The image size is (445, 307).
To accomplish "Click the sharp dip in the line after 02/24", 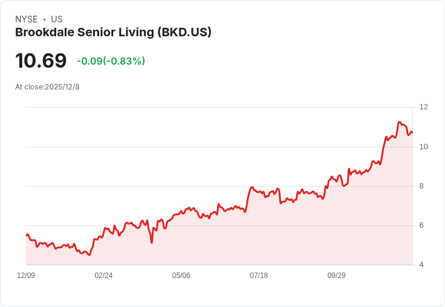I will (152, 242).
